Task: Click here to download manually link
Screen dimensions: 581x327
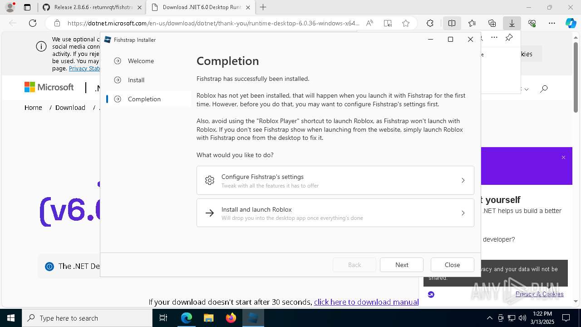Action: click(366, 302)
